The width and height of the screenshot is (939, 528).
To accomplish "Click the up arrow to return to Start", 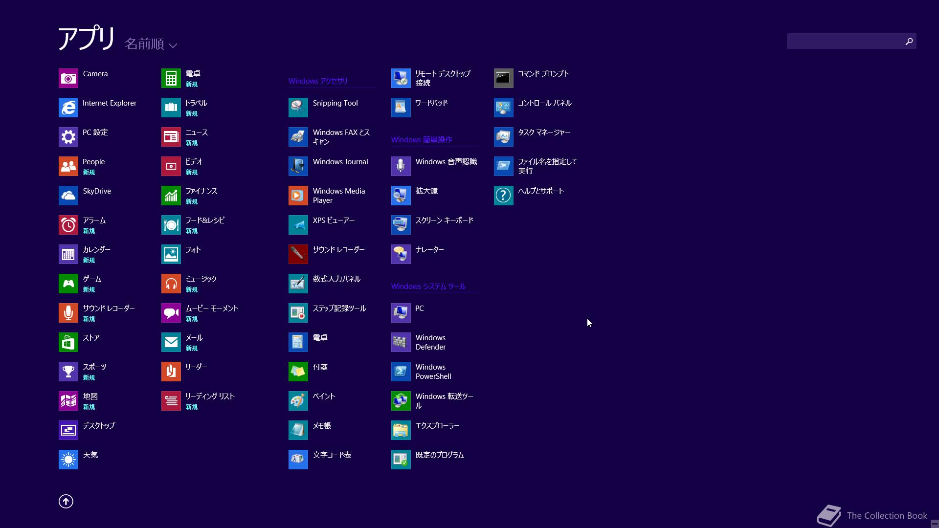I will click(66, 501).
